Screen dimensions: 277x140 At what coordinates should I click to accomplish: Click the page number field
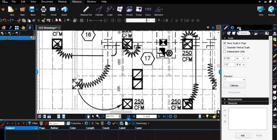(146, 116)
